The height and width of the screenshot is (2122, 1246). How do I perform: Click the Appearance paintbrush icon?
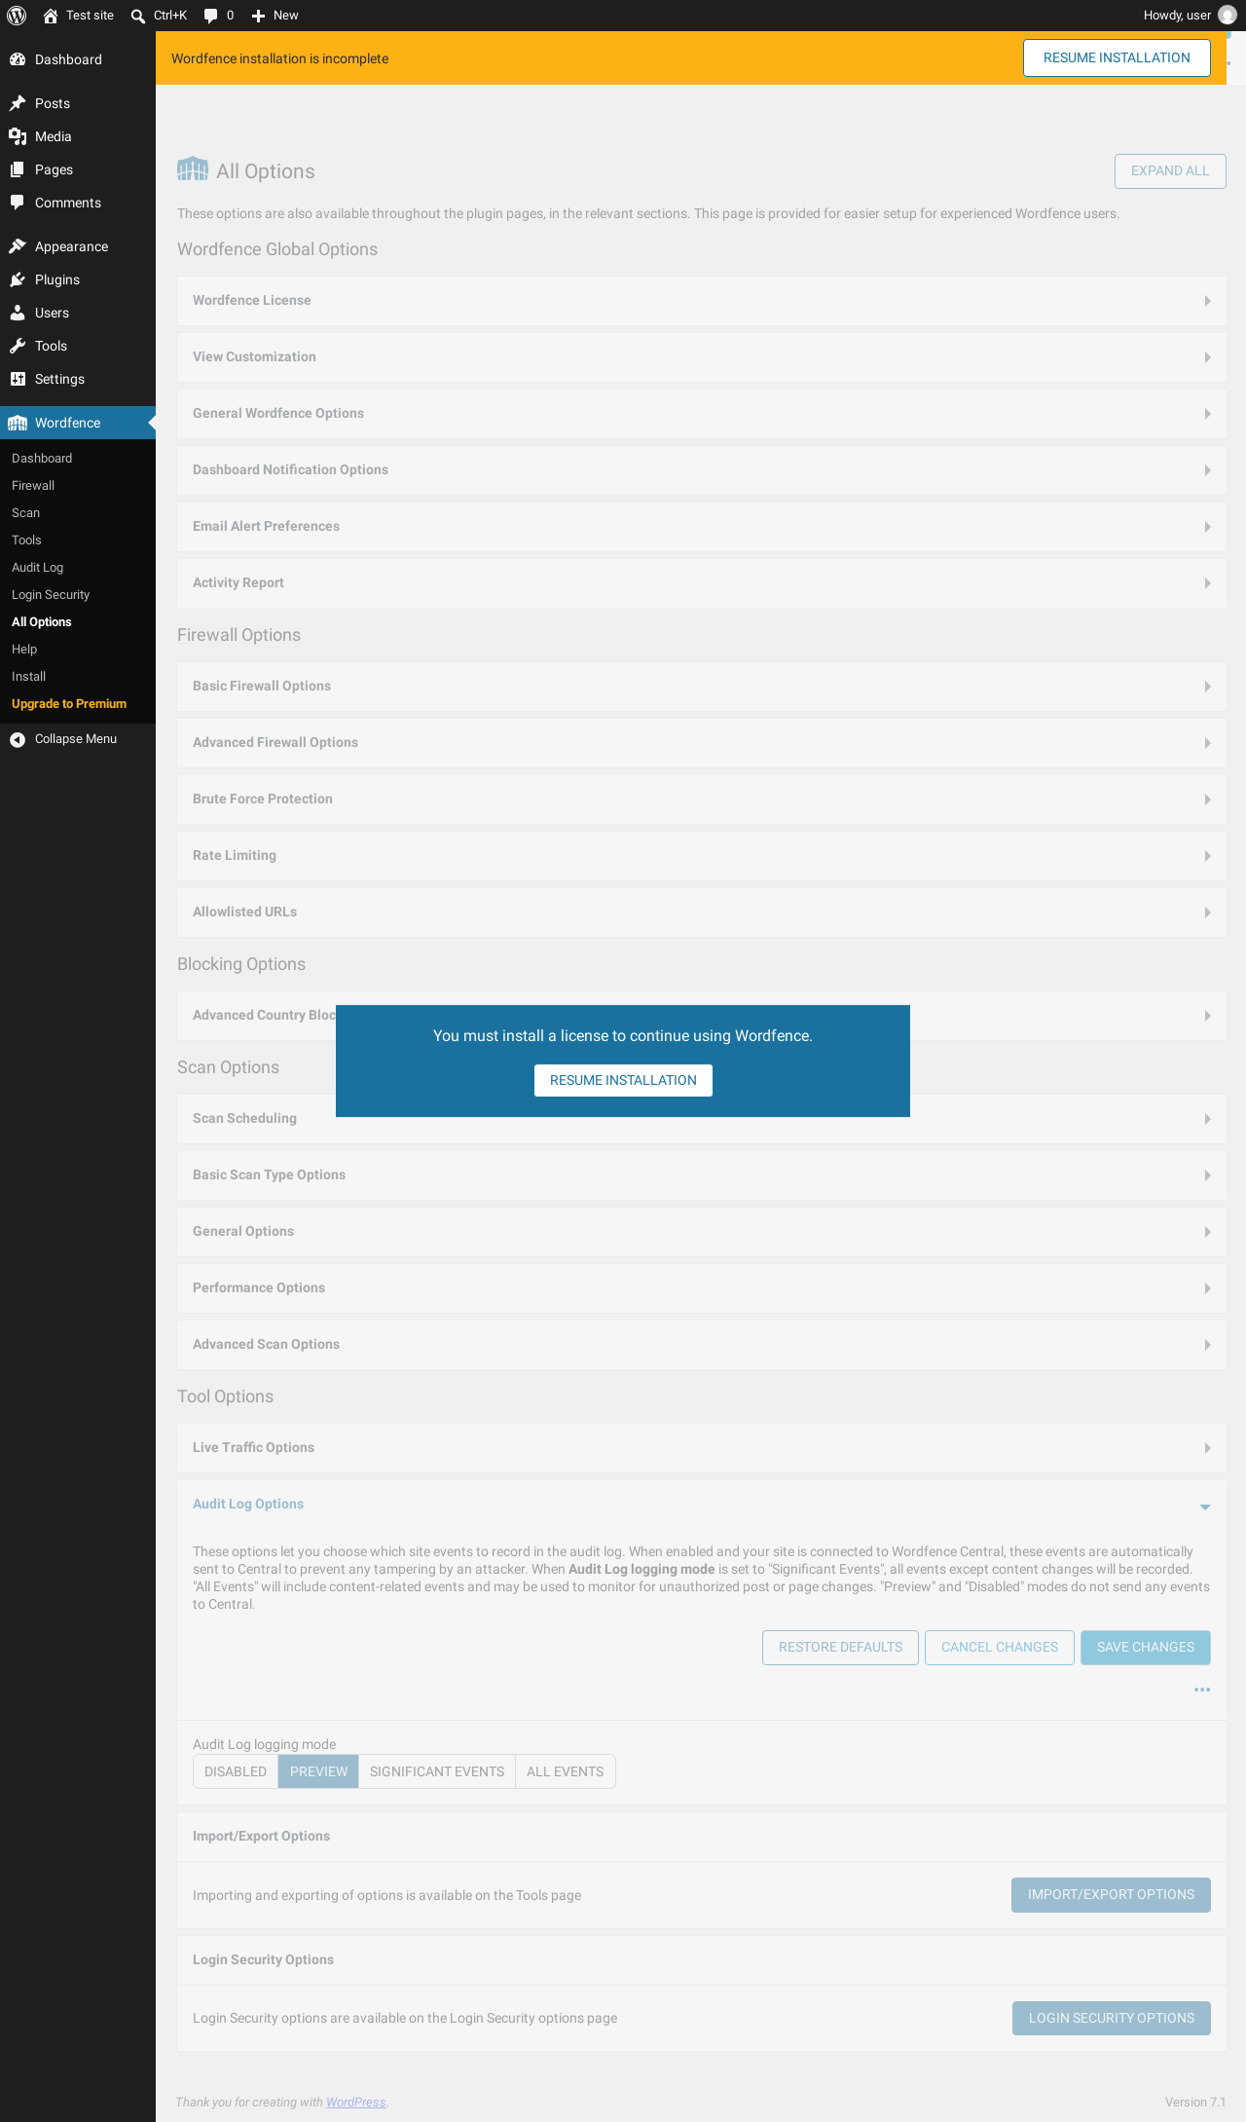tap(18, 246)
